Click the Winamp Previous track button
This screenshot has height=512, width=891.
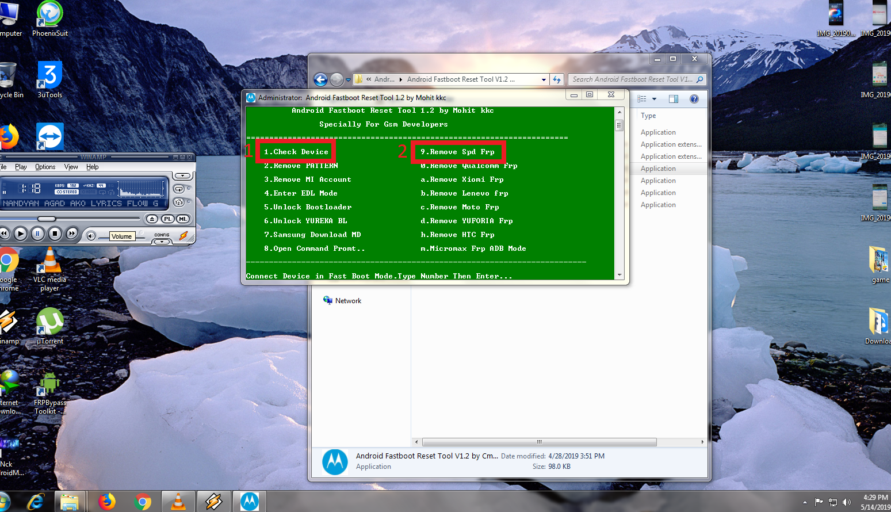coord(4,234)
